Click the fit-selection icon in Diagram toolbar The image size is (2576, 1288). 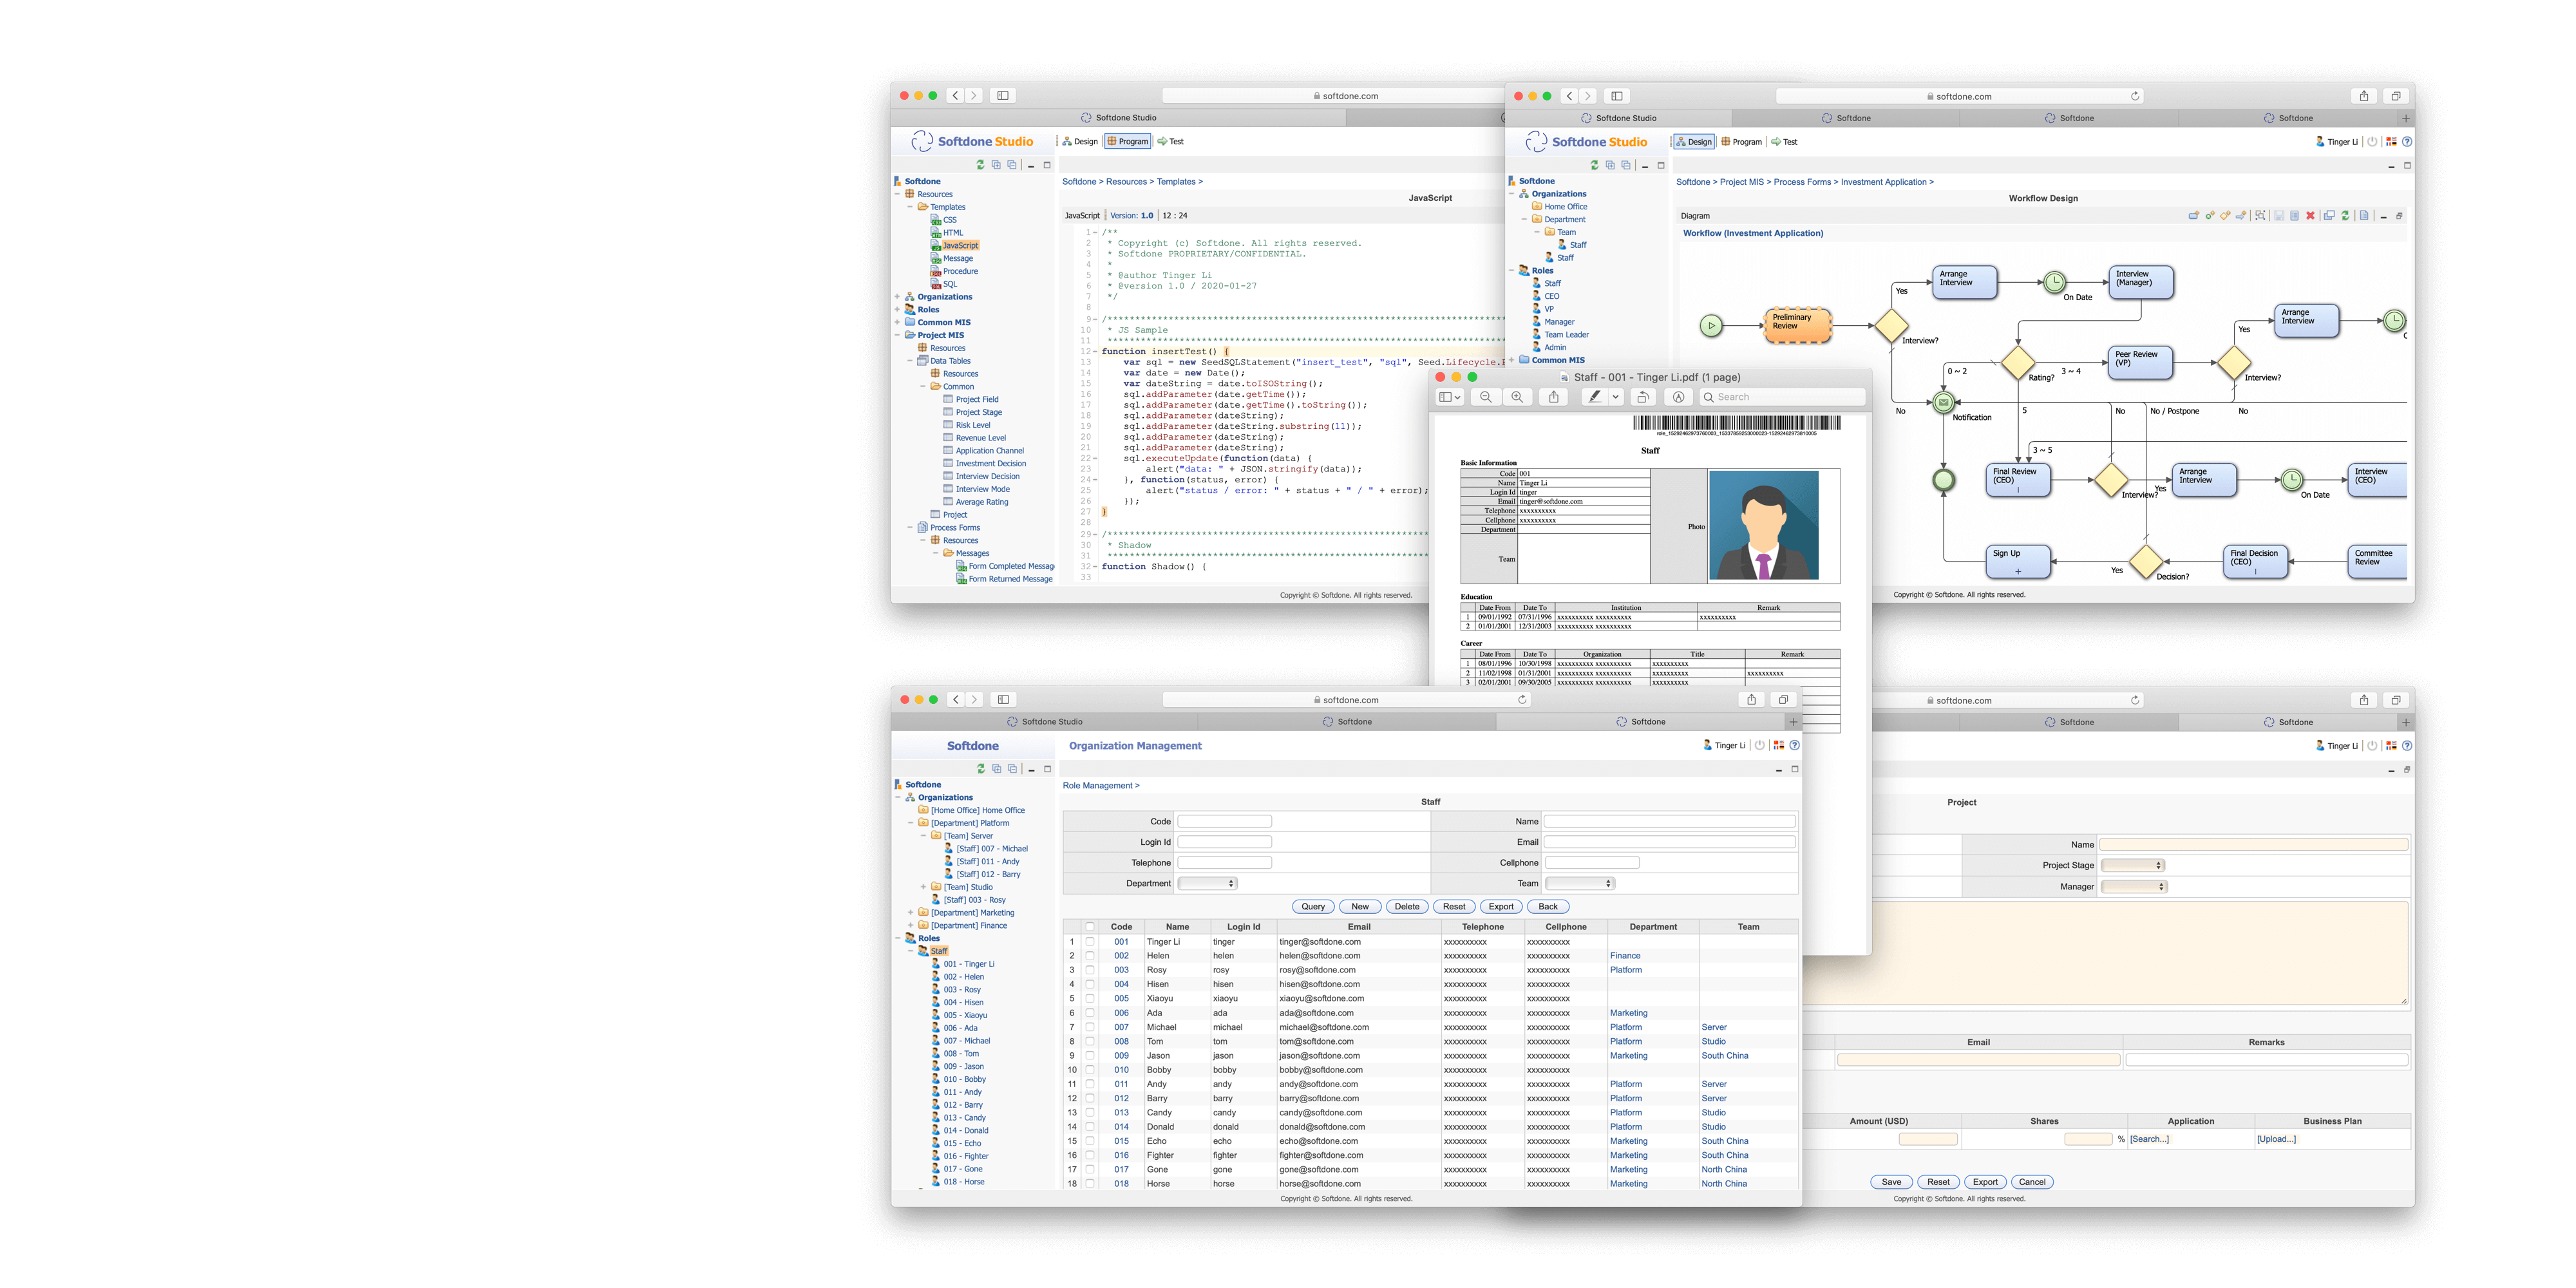tap(2261, 216)
